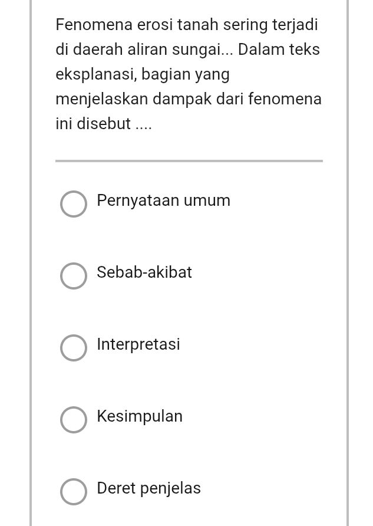The width and height of the screenshot is (373, 526).
Task: Click the Sebab-akibat label text
Action: (144, 272)
